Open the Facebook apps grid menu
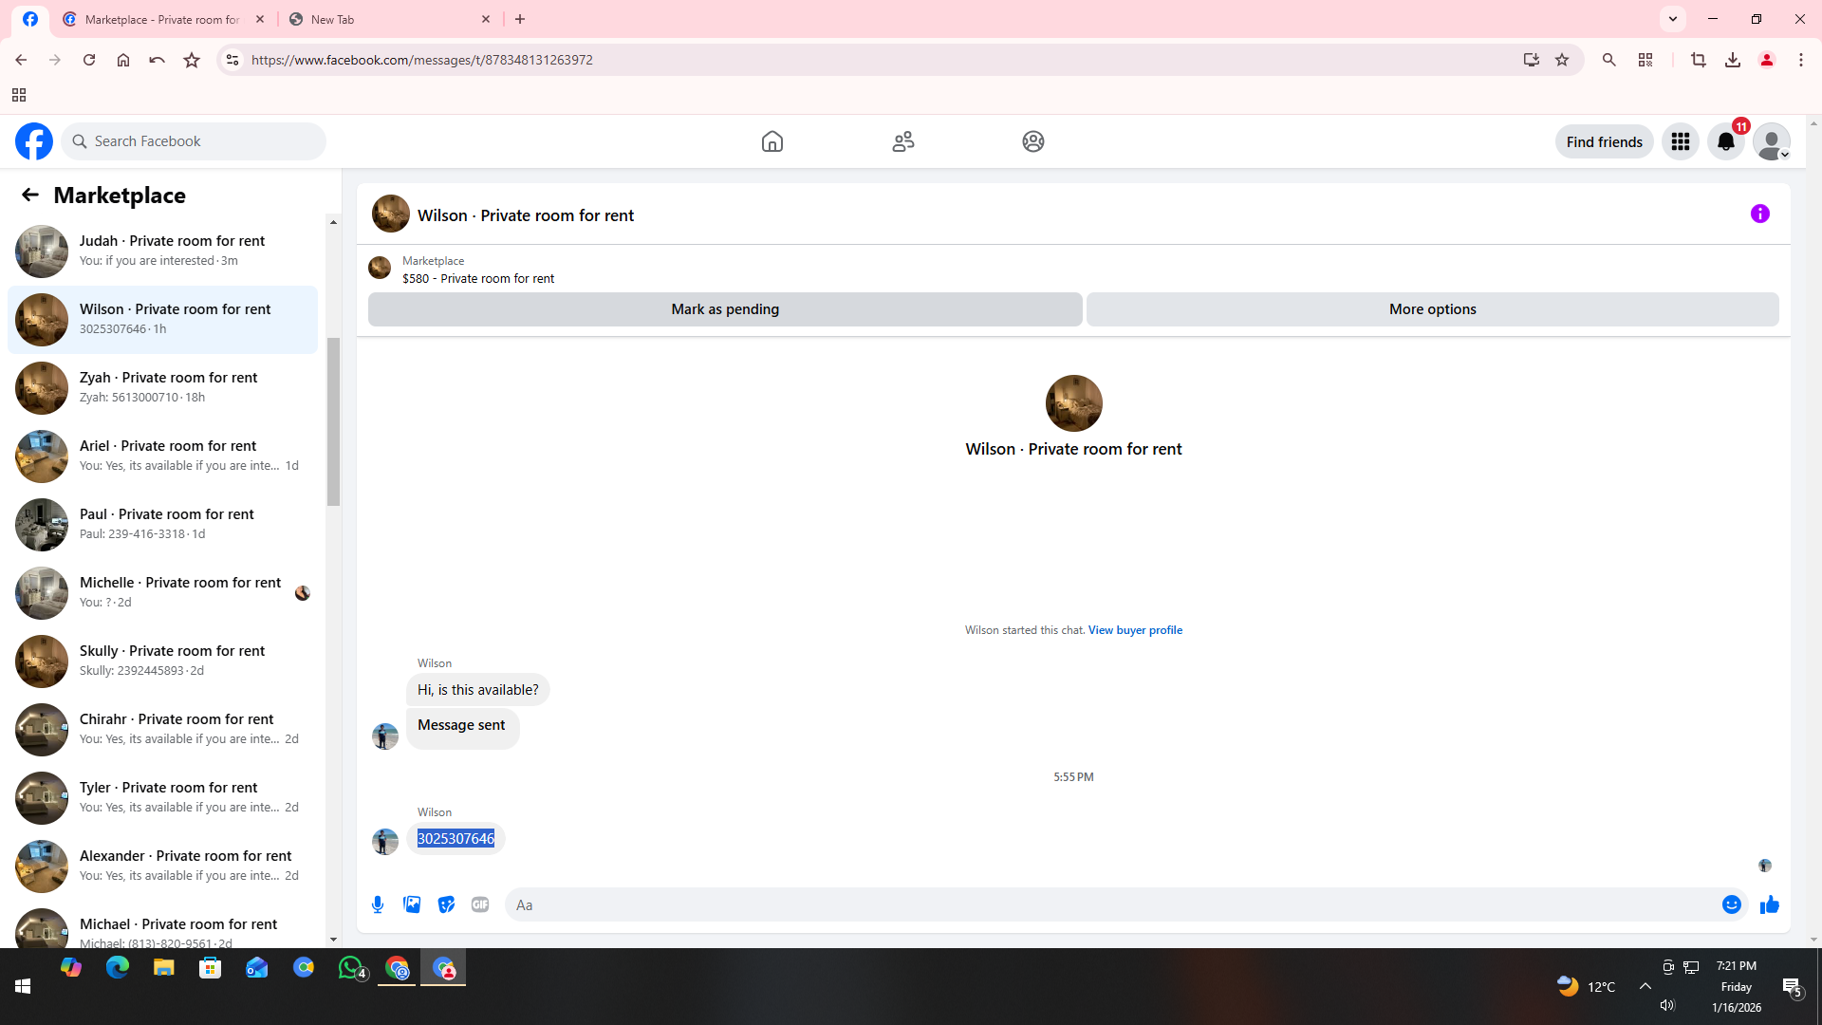1822x1025 pixels. [x=1680, y=141]
